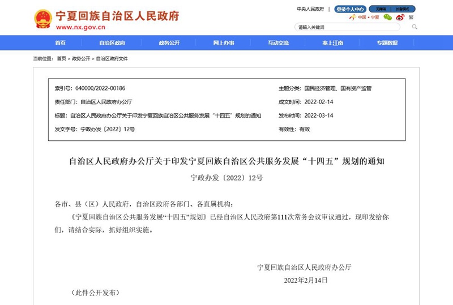Screen dimensions: 453x305
Task: Select 网上办事 in navigation bar
Action: pos(224,43)
